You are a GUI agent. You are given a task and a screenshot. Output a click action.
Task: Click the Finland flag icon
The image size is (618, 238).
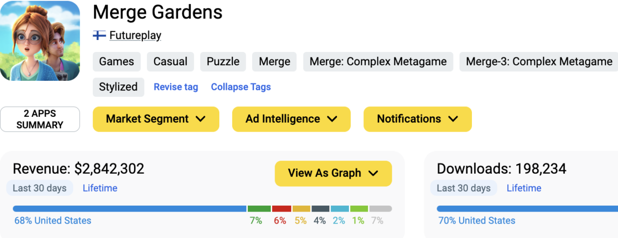click(99, 35)
